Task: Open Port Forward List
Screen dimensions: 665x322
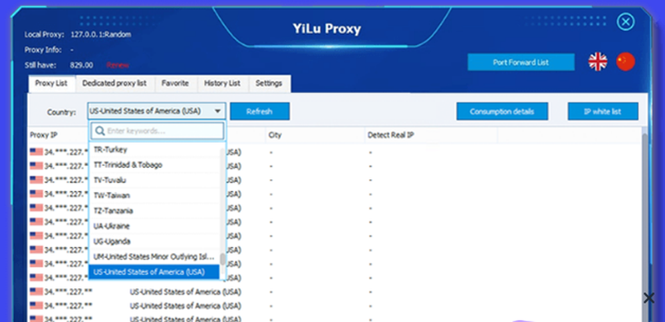Action: tap(521, 62)
